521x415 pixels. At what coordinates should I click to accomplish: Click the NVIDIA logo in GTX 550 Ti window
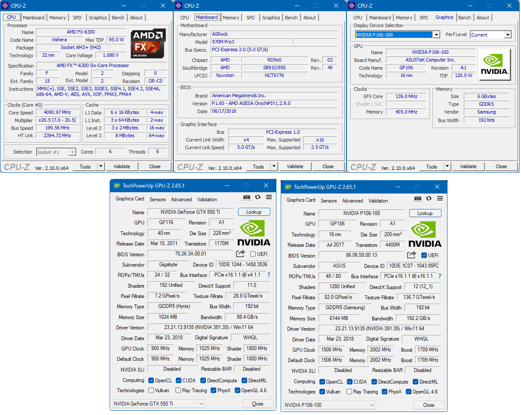254,234
